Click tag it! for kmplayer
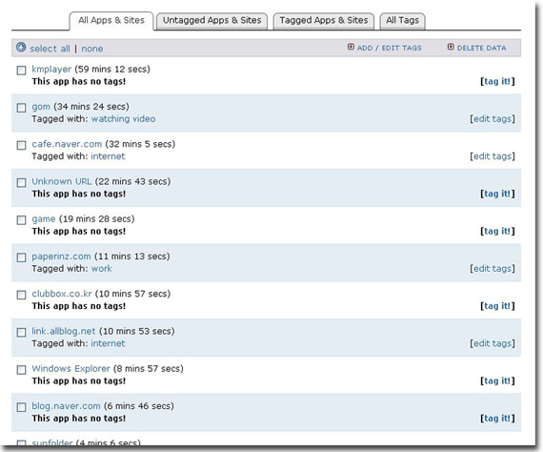Viewport: 543px width, 452px height. 497,81
